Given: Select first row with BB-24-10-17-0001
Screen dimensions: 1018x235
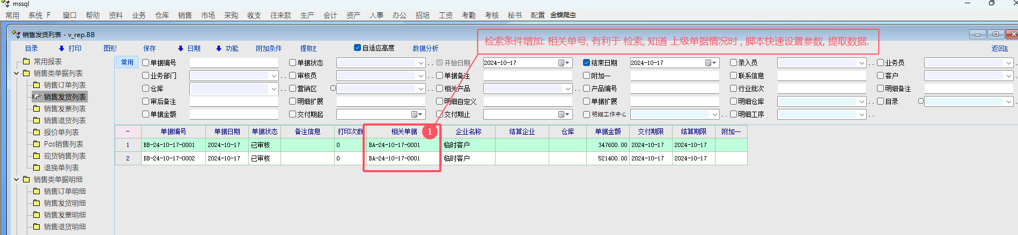Looking at the screenshot, I should (x=169, y=145).
